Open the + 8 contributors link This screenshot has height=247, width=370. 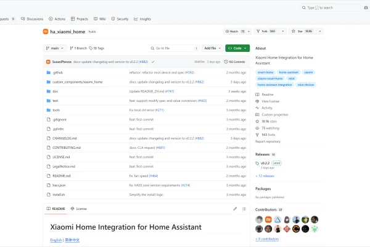point(267,239)
